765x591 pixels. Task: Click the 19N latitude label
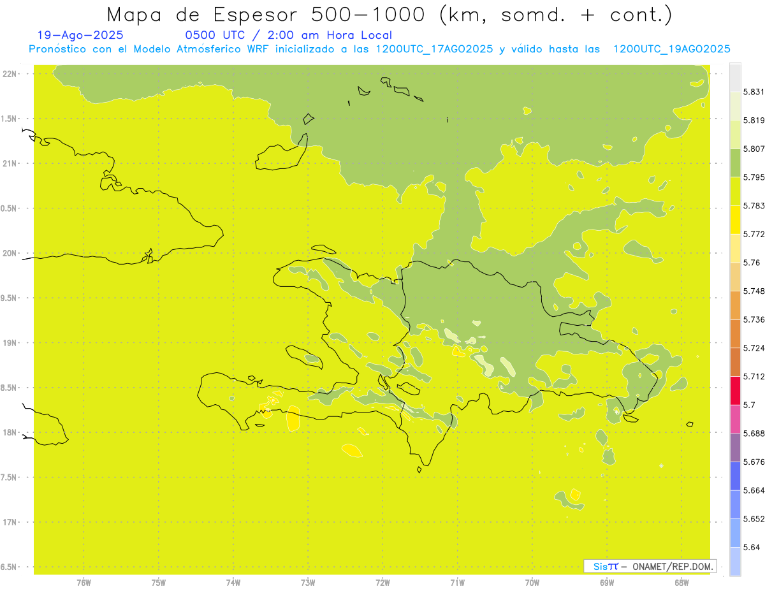[x=10, y=343]
